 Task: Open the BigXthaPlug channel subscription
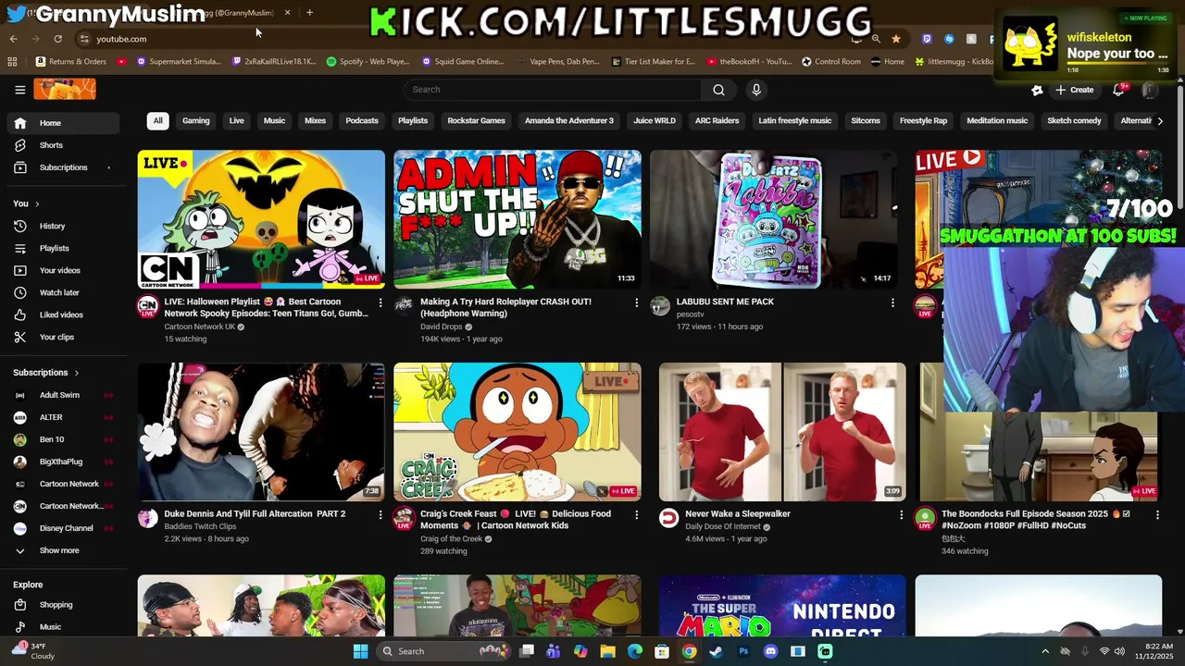[x=63, y=462]
